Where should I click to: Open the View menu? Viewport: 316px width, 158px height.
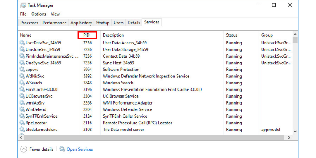click(x=55, y=14)
